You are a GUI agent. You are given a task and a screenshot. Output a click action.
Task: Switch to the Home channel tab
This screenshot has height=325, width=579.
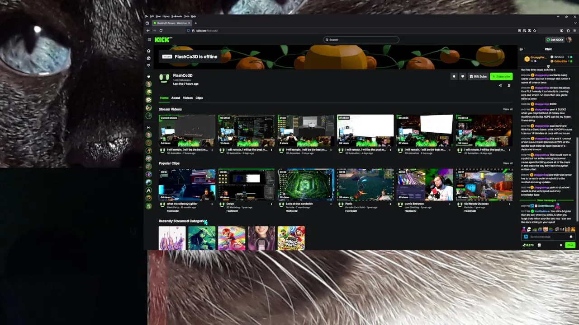[164, 98]
